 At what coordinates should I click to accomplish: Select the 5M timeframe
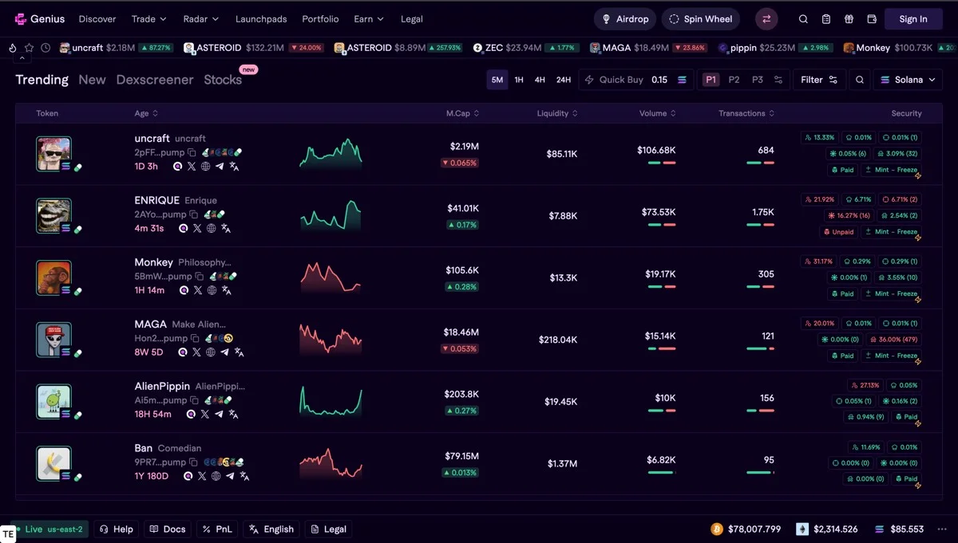pyautogui.click(x=497, y=80)
